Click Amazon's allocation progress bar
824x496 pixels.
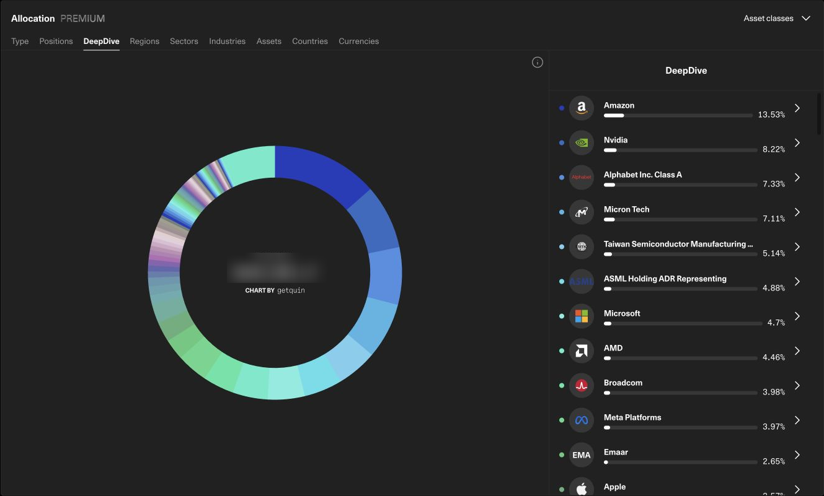[678, 115]
